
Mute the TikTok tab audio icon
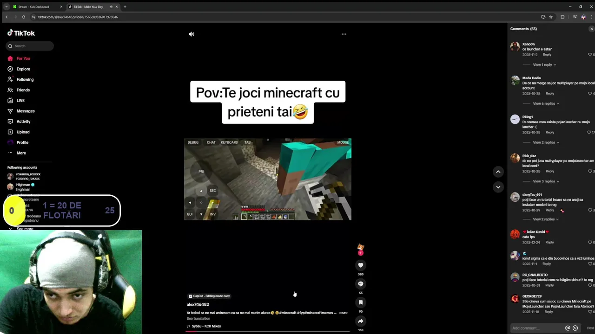pos(111,7)
